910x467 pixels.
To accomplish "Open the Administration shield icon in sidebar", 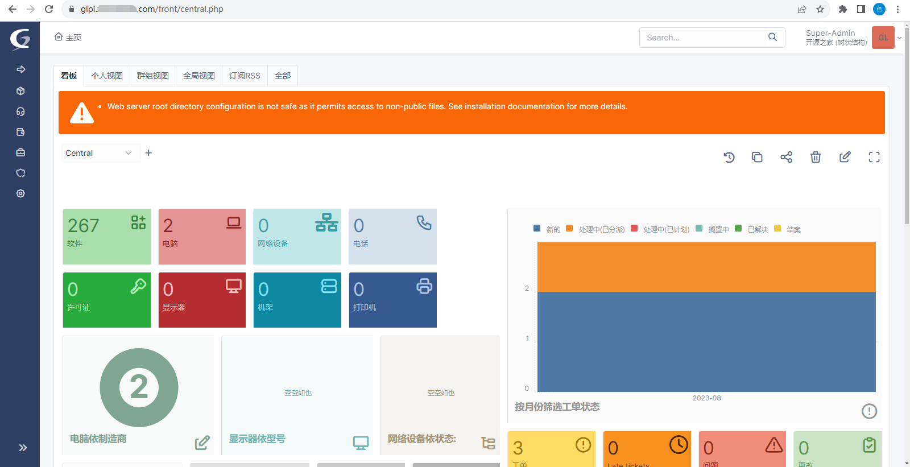I will coord(21,173).
